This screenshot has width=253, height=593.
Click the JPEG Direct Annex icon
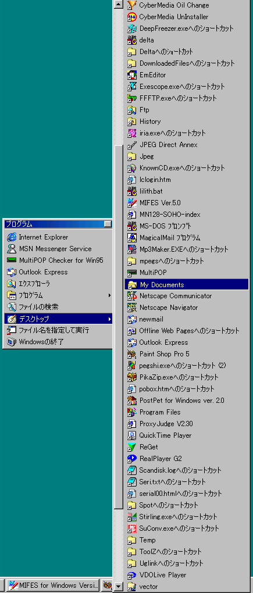(131, 145)
